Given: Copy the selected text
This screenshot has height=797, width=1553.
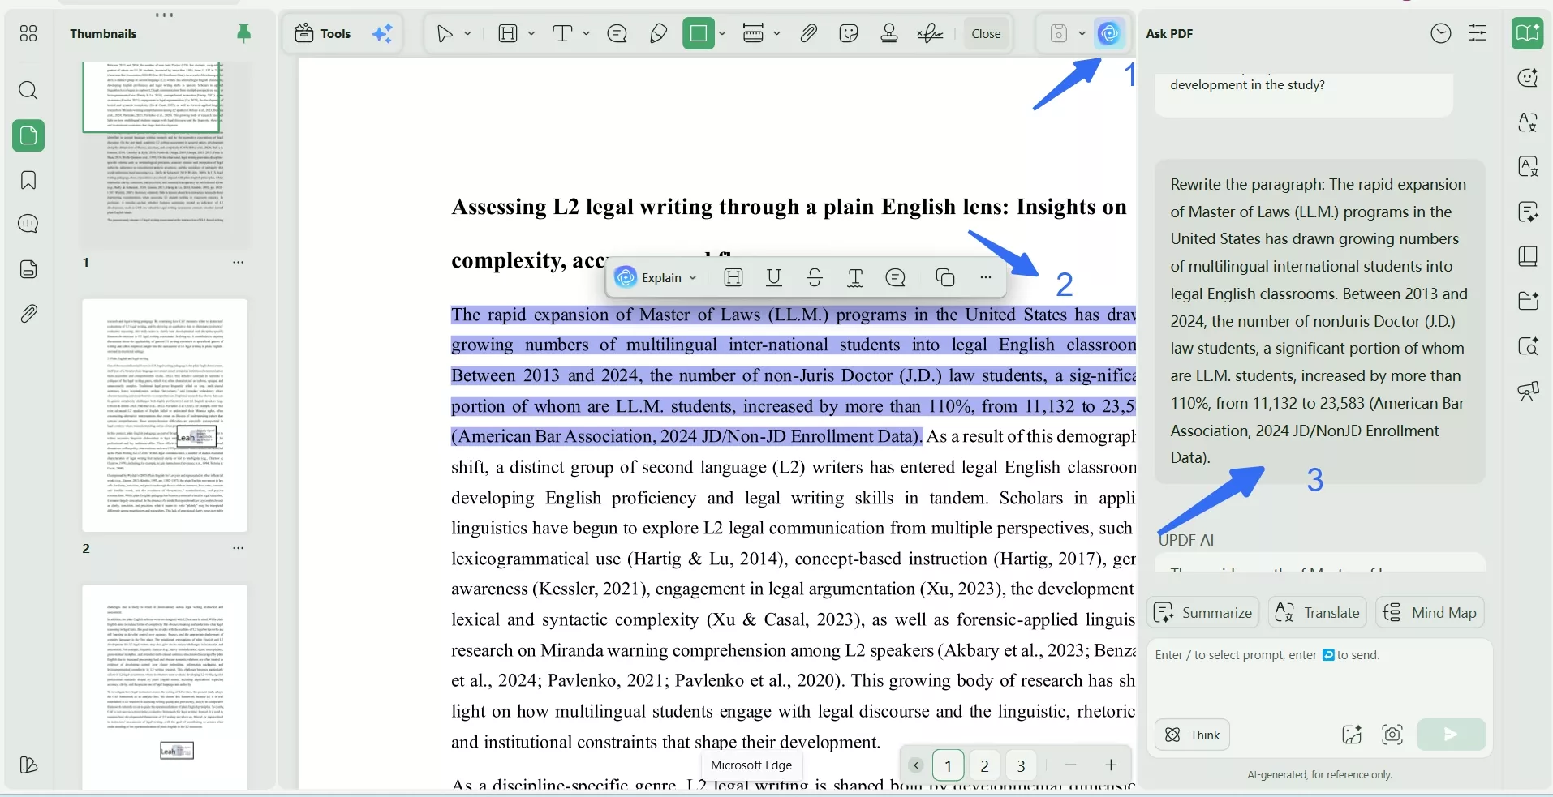Looking at the screenshot, I should (945, 277).
